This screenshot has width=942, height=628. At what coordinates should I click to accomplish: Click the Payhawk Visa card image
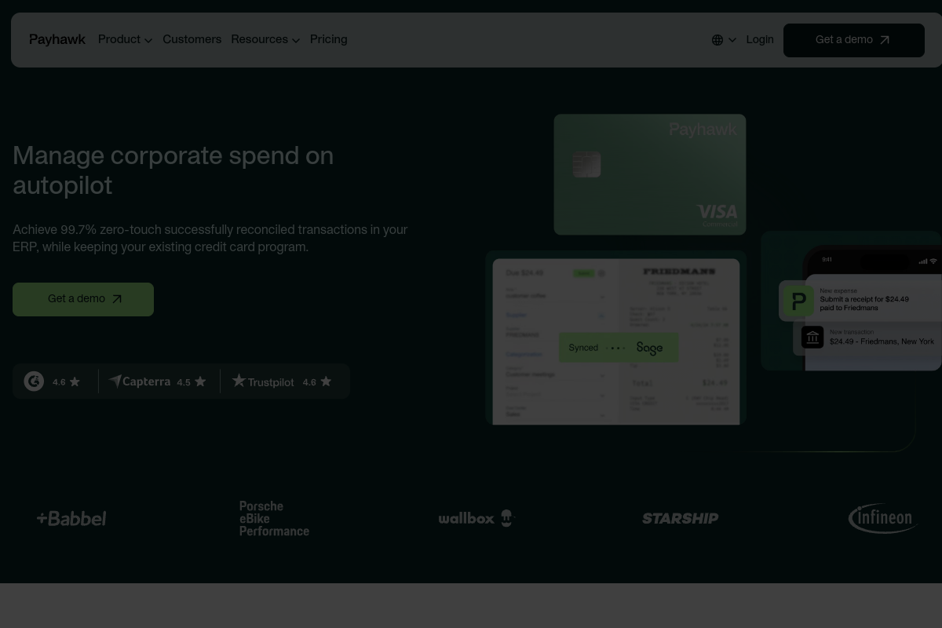[x=650, y=174]
